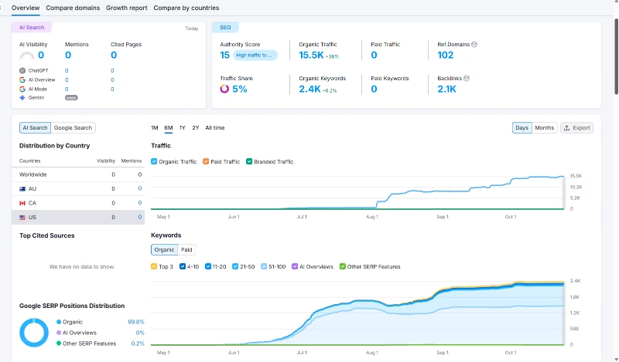Open Ref.Domains value 102
Screen dimensions: 619x362
click(x=446, y=55)
